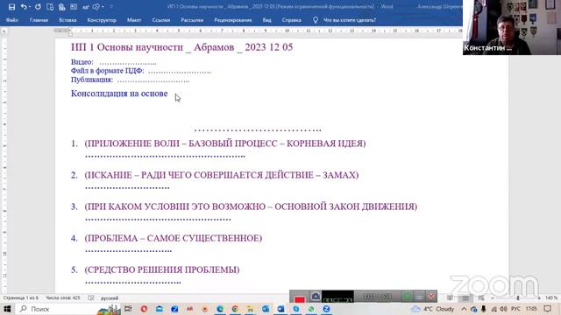Open the shapes icon in Quick Access toolbar
The image size is (561, 315).
click(96, 7)
